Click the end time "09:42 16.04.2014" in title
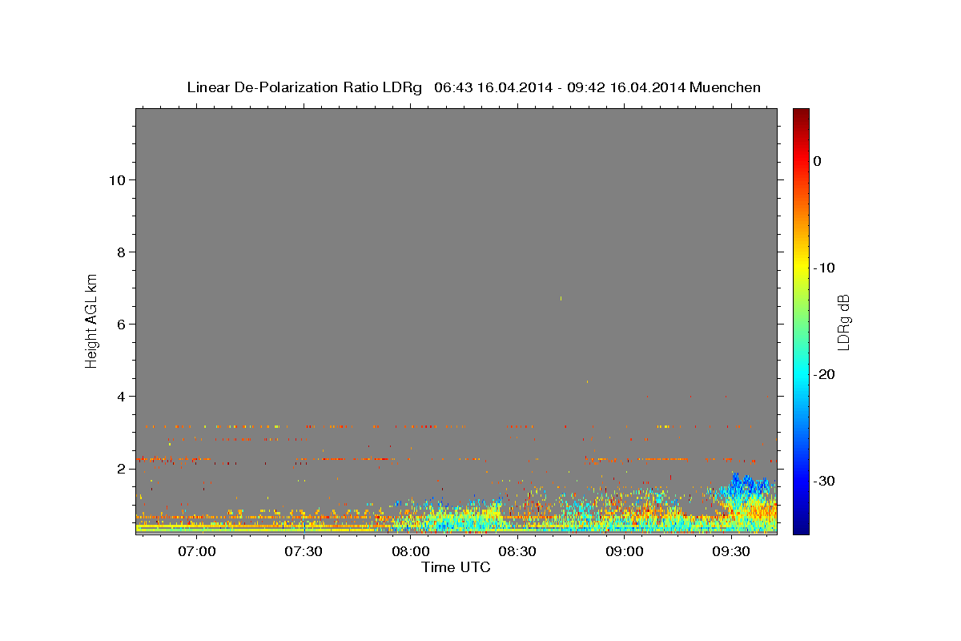This screenshot has height=641, width=961. pos(625,87)
